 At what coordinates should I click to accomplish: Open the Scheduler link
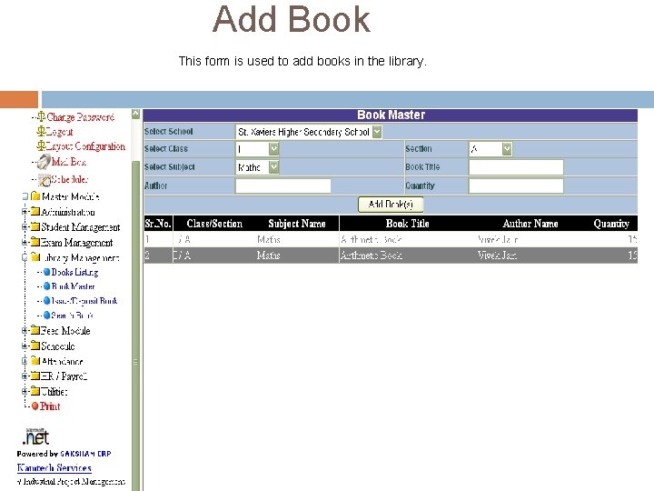pyautogui.click(x=70, y=179)
